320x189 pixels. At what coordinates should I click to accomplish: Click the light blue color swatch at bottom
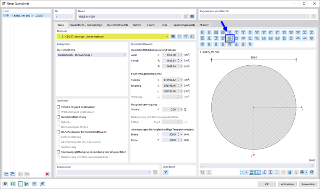[20, 184]
